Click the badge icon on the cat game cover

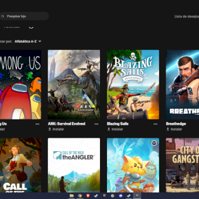154,143
